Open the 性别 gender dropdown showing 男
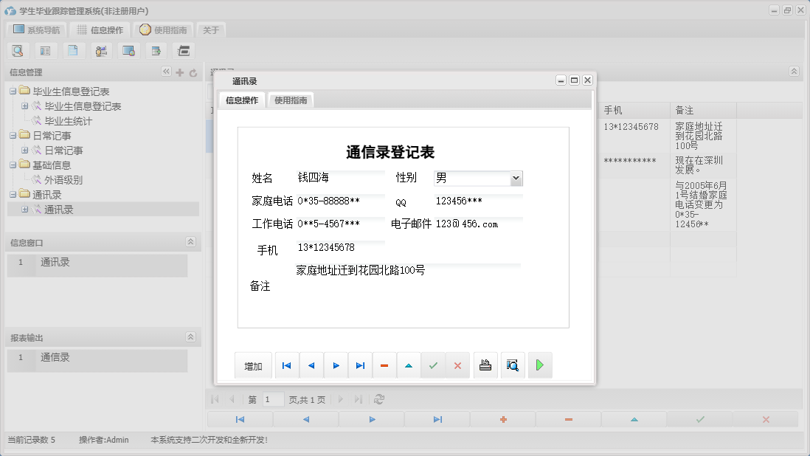The height and width of the screenshot is (456, 810). point(516,178)
